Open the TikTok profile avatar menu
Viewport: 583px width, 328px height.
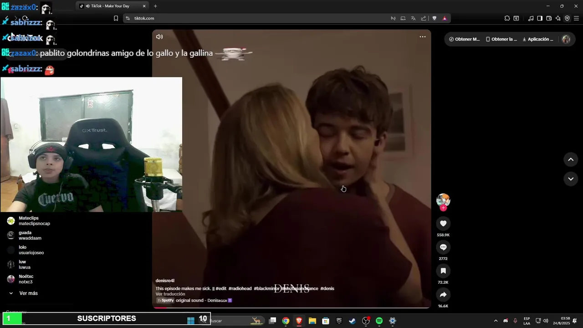(x=566, y=39)
